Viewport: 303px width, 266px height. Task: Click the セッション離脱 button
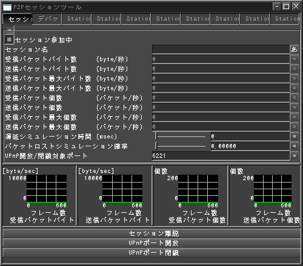tap(151, 233)
